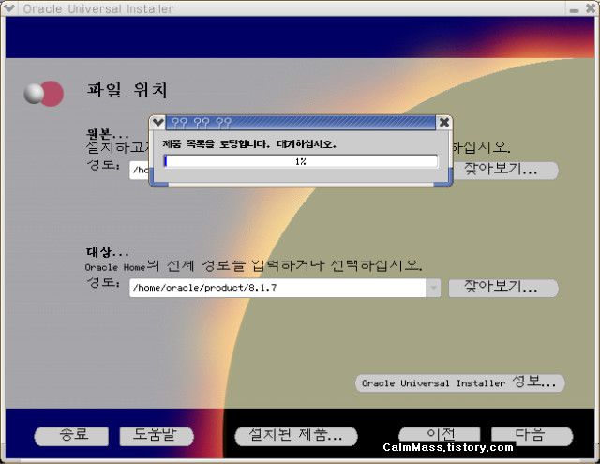Click the '제품 목록을 로딩합니다' message text
This screenshot has width=600, height=464.
tap(249, 144)
